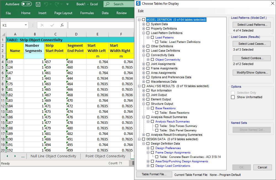Open the Name Box dropdown arrow
The image size is (276, 180).
click(26, 25)
